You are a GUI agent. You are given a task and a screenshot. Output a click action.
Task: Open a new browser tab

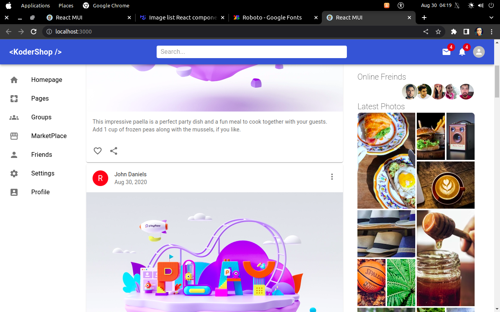click(424, 18)
